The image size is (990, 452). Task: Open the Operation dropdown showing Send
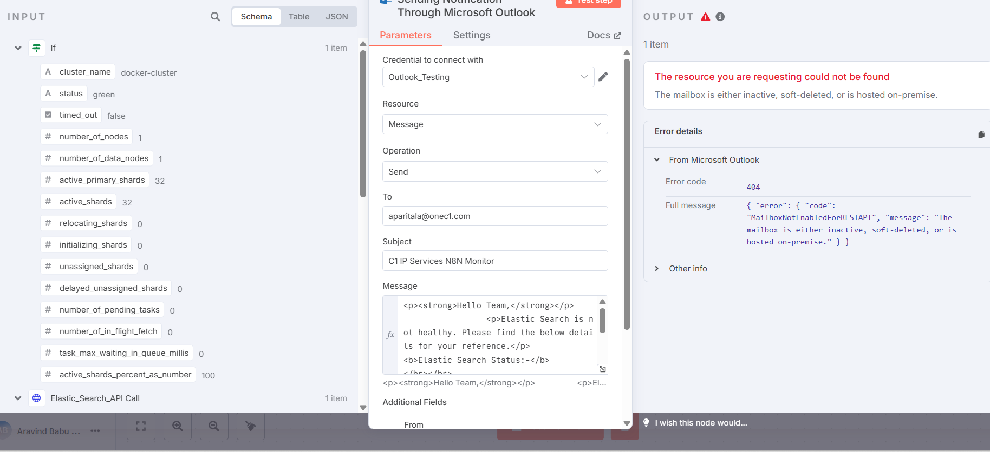pyautogui.click(x=494, y=171)
